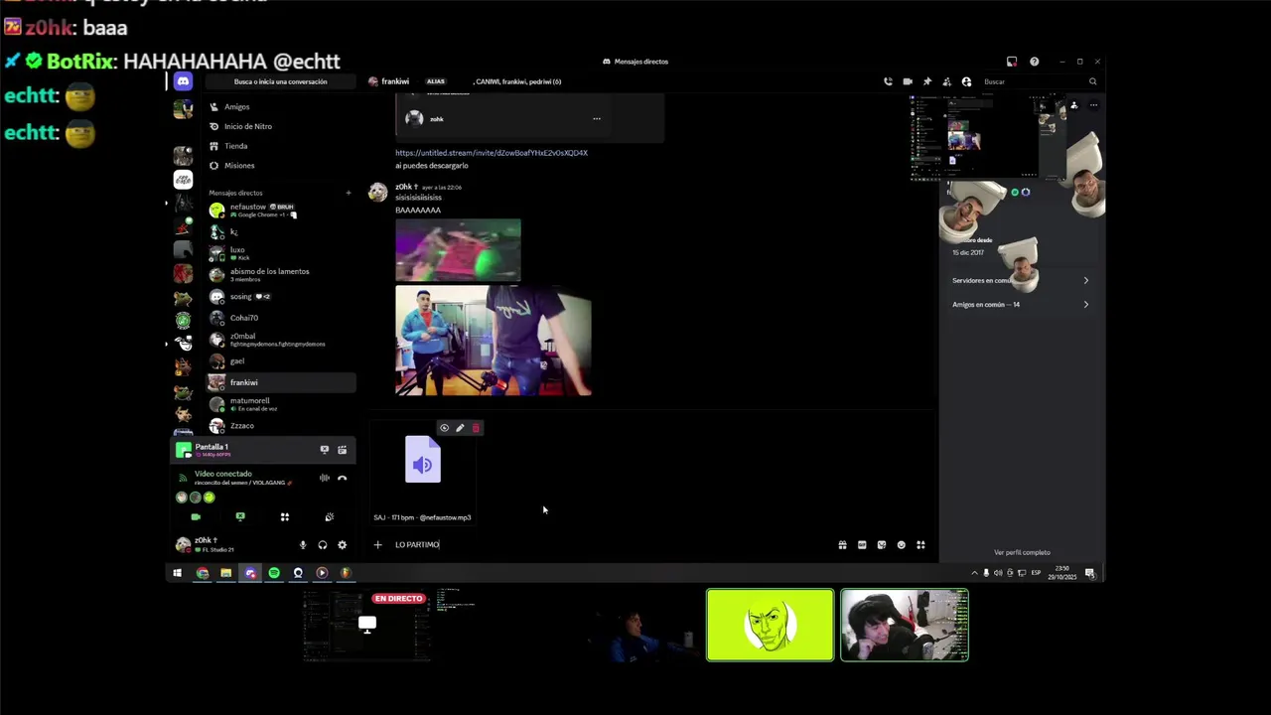Click 'Ver perfil completo' link
The image size is (1271, 715).
(1022, 552)
